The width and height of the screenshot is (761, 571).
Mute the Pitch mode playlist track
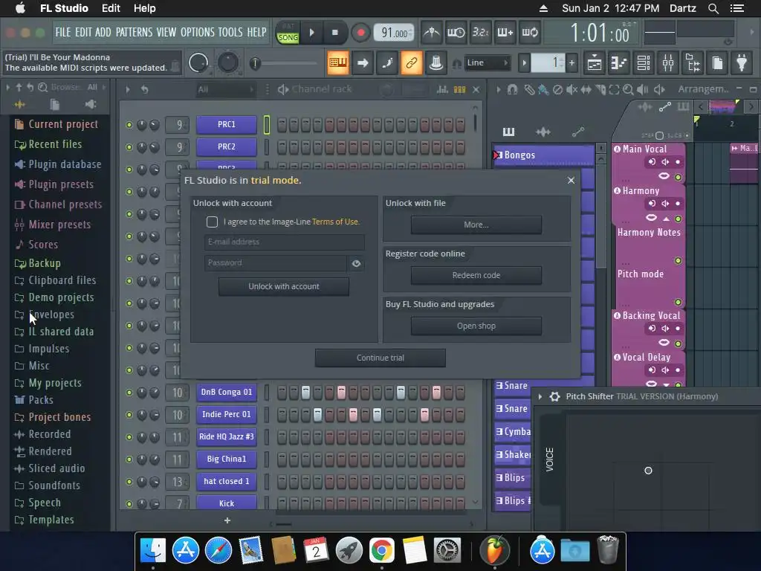pyautogui.click(x=678, y=302)
